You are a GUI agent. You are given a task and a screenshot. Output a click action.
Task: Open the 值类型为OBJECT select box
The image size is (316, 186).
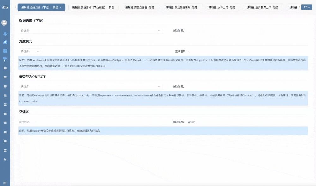click(90, 87)
